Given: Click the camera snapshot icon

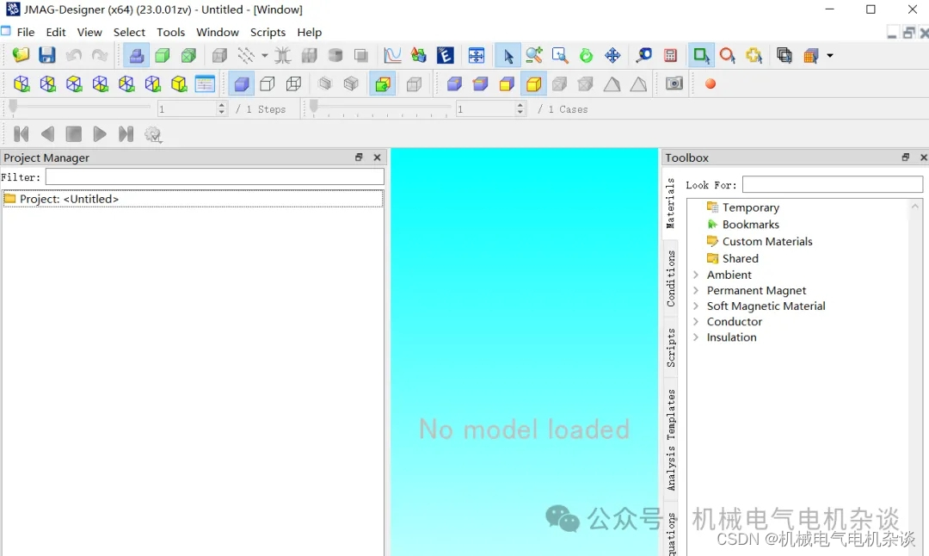Looking at the screenshot, I should 674,83.
